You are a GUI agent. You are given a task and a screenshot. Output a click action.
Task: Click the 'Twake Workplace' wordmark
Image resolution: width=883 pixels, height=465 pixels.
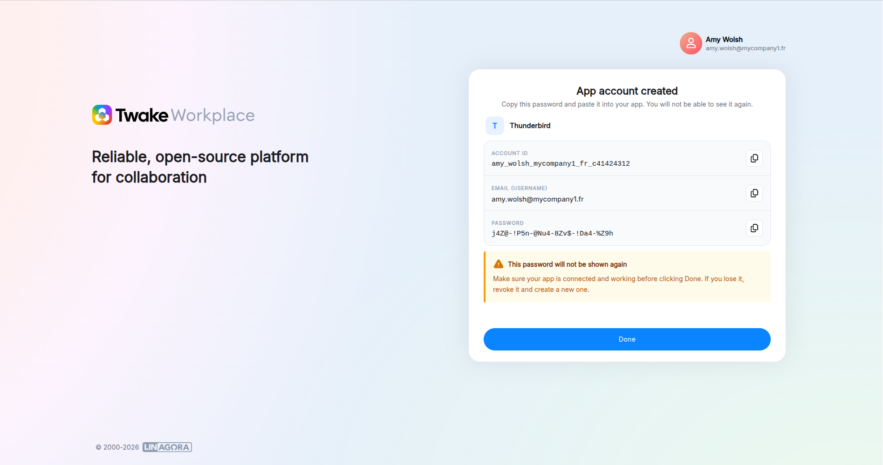tap(185, 115)
